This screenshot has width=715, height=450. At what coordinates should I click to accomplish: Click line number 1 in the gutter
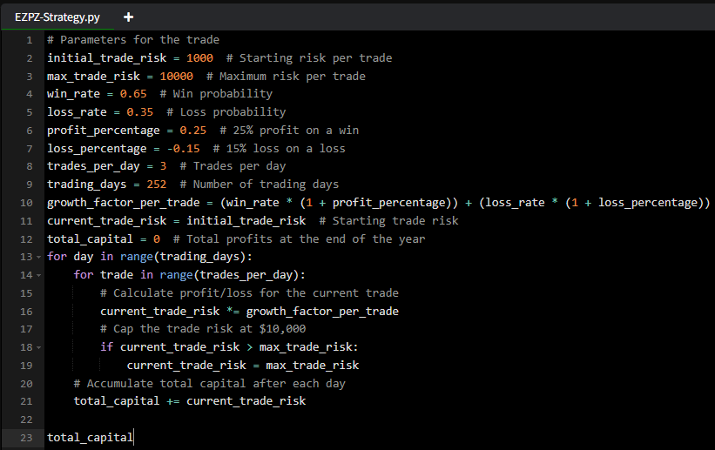[30, 40]
